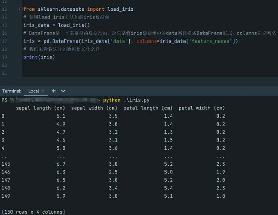Click 'petal width (cm)' column header

(202, 108)
